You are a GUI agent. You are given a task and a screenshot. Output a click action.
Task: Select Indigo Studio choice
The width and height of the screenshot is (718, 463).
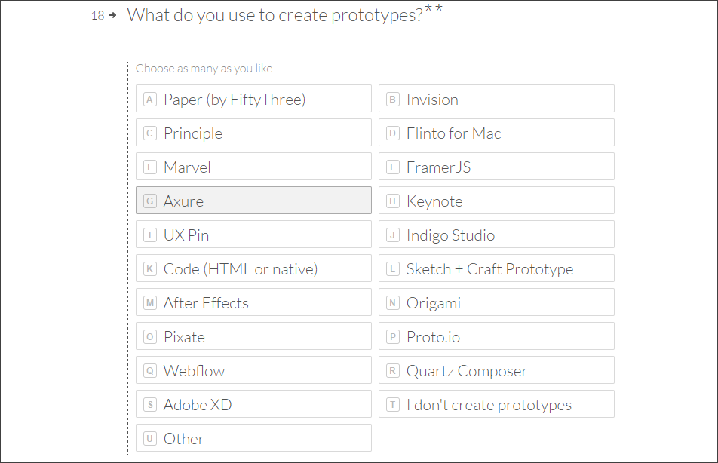(x=496, y=235)
